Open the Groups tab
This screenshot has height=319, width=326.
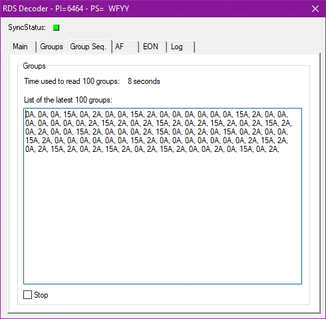coord(51,47)
